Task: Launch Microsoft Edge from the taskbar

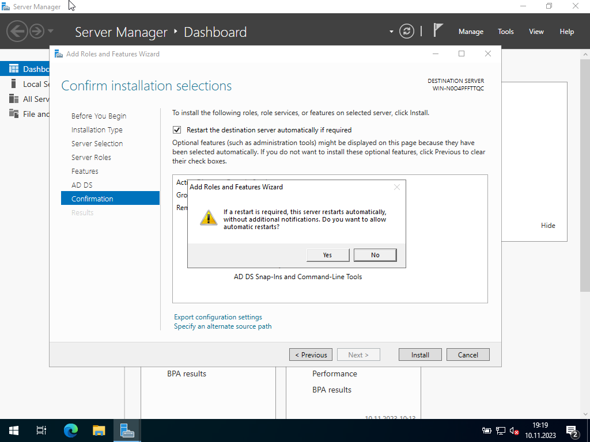Action: point(70,430)
